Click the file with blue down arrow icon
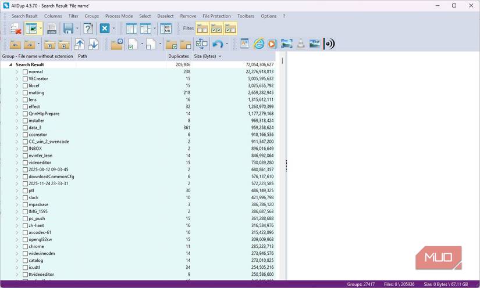480x288 pixels. 93,44
